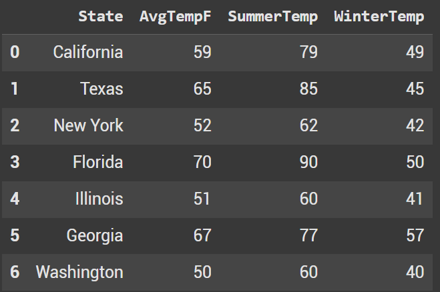Click the California state cell
The width and height of the screenshot is (440, 292).
click(x=88, y=52)
